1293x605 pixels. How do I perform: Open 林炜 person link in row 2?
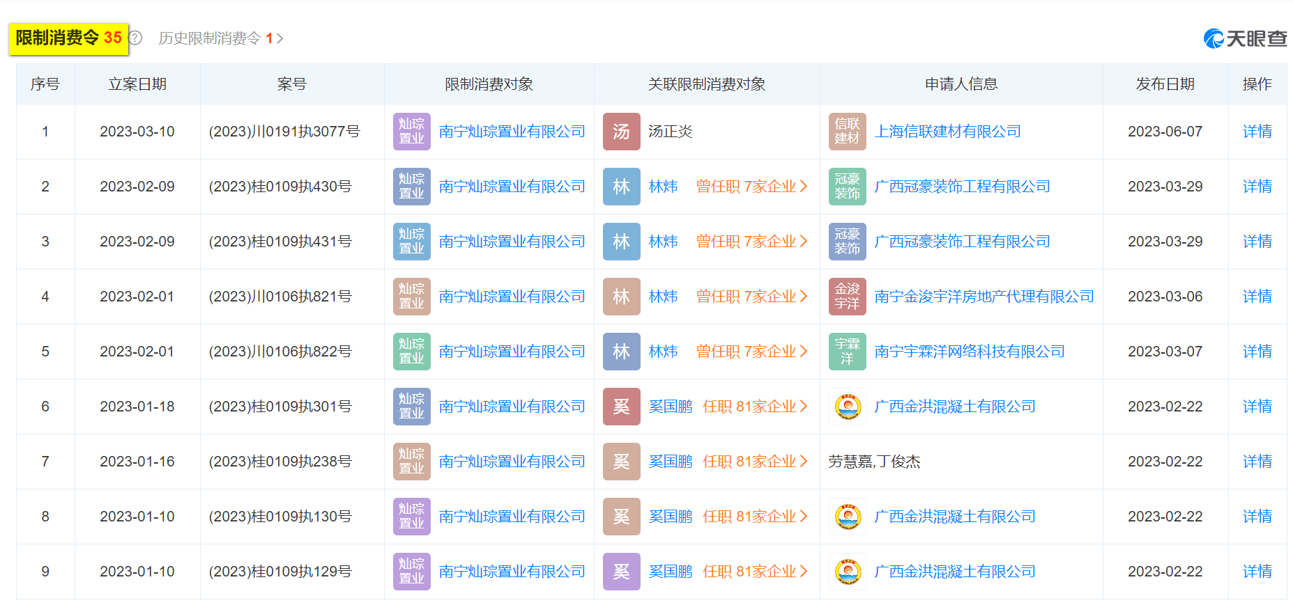click(x=664, y=187)
